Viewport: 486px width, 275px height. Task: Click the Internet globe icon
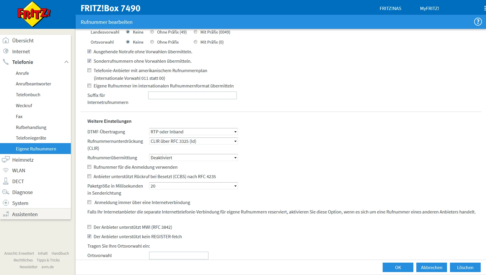6,51
